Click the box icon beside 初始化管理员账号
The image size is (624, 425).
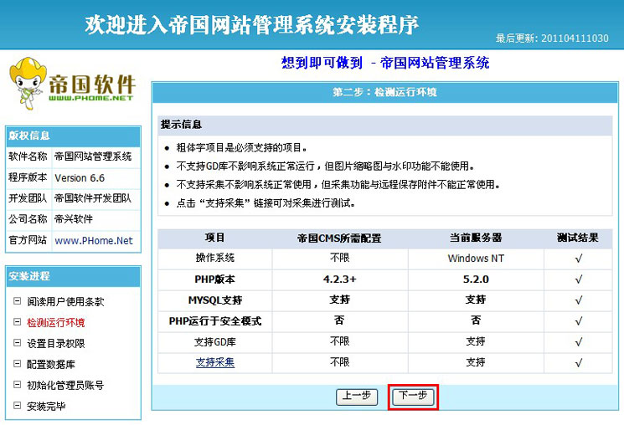click(x=17, y=385)
